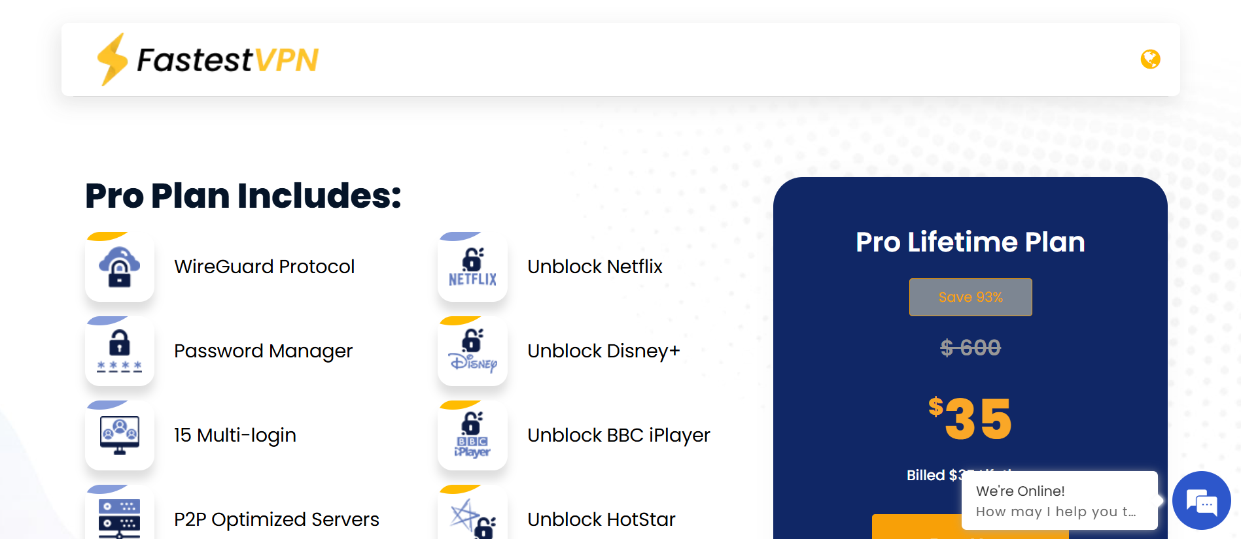This screenshot has height=539, width=1241.
Task: Click the WireGuard Protocol label
Action: [264, 267]
